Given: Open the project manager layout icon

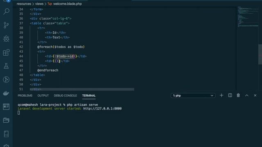Looking at the screenshot, I should [7, 107].
